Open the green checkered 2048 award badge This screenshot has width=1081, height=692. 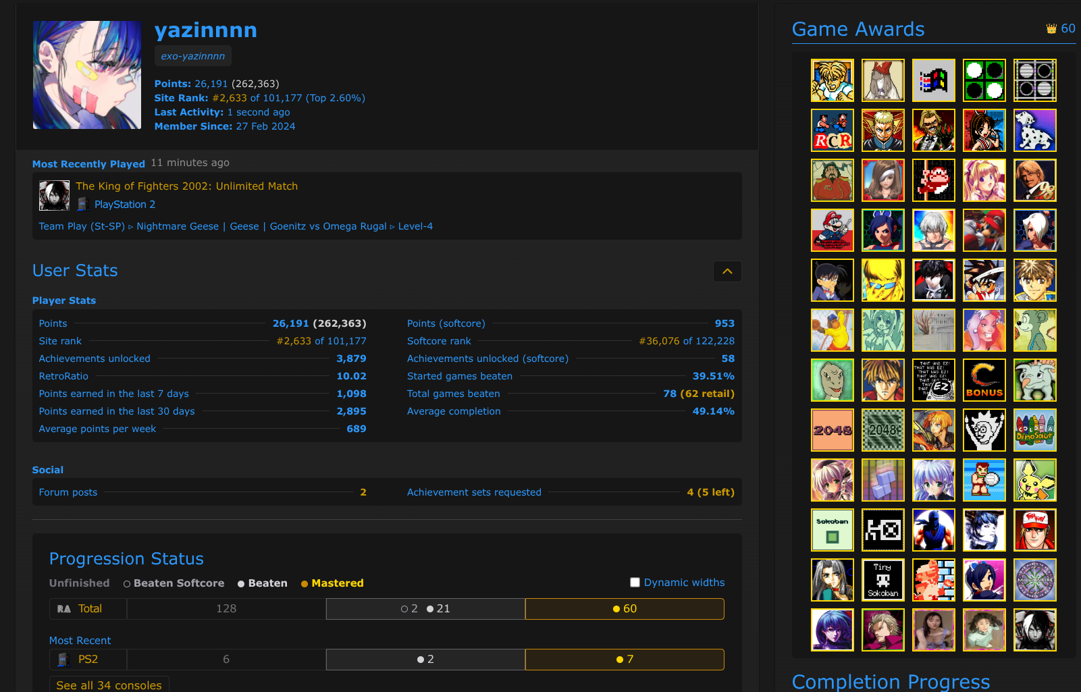[x=883, y=430]
